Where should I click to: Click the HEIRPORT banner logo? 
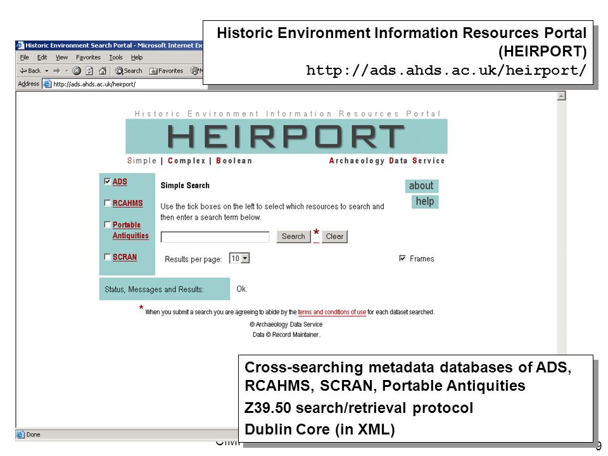coord(286,136)
